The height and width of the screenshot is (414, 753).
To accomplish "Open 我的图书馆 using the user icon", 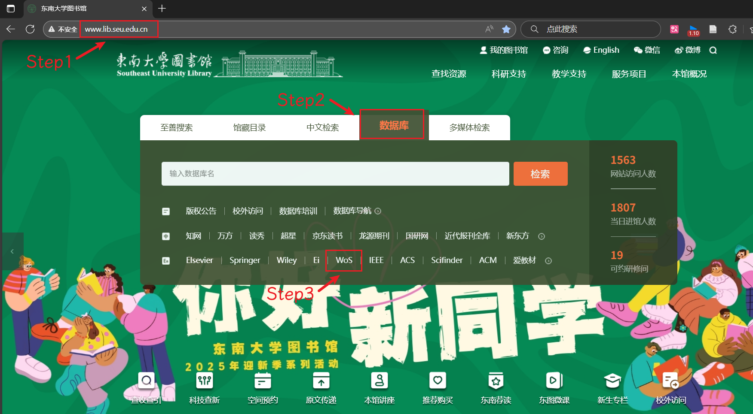I will click(x=484, y=50).
